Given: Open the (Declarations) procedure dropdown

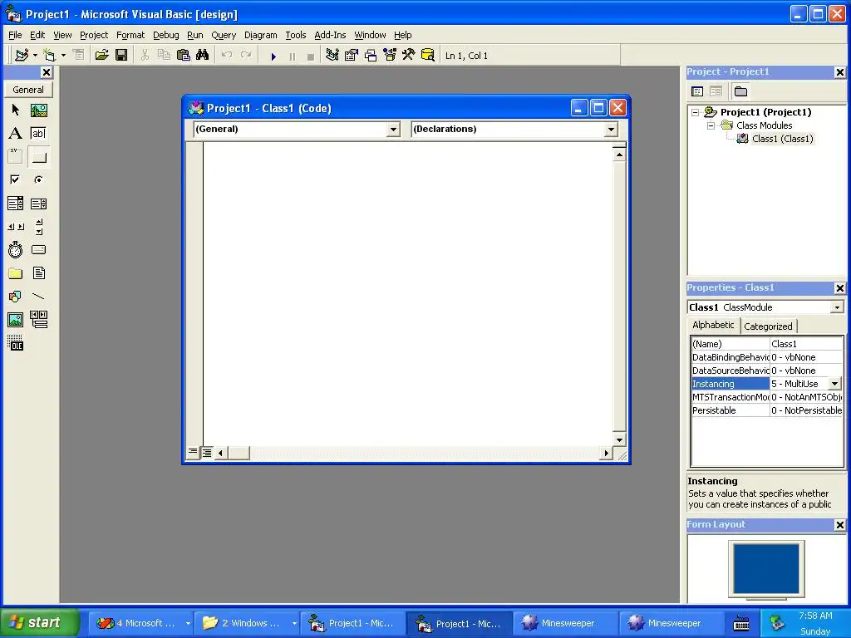Looking at the screenshot, I should 611,129.
